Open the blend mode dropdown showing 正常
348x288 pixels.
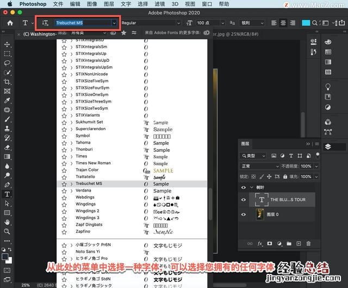coord(253,166)
